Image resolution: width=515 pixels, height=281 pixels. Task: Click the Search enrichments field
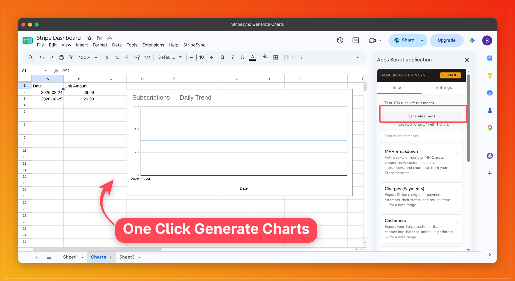pos(422,136)
